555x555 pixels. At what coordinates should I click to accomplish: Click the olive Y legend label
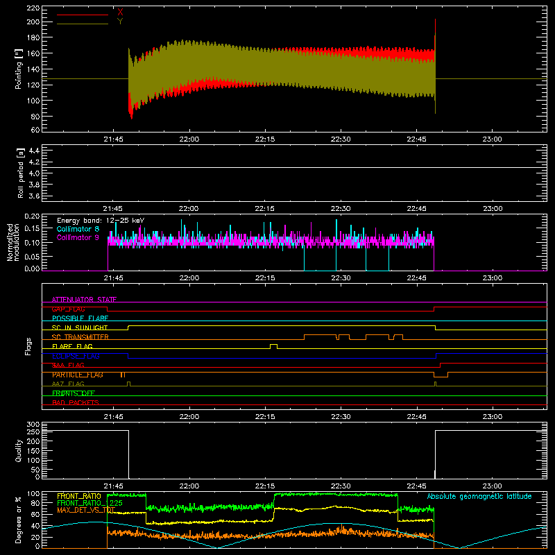point(120,22)
